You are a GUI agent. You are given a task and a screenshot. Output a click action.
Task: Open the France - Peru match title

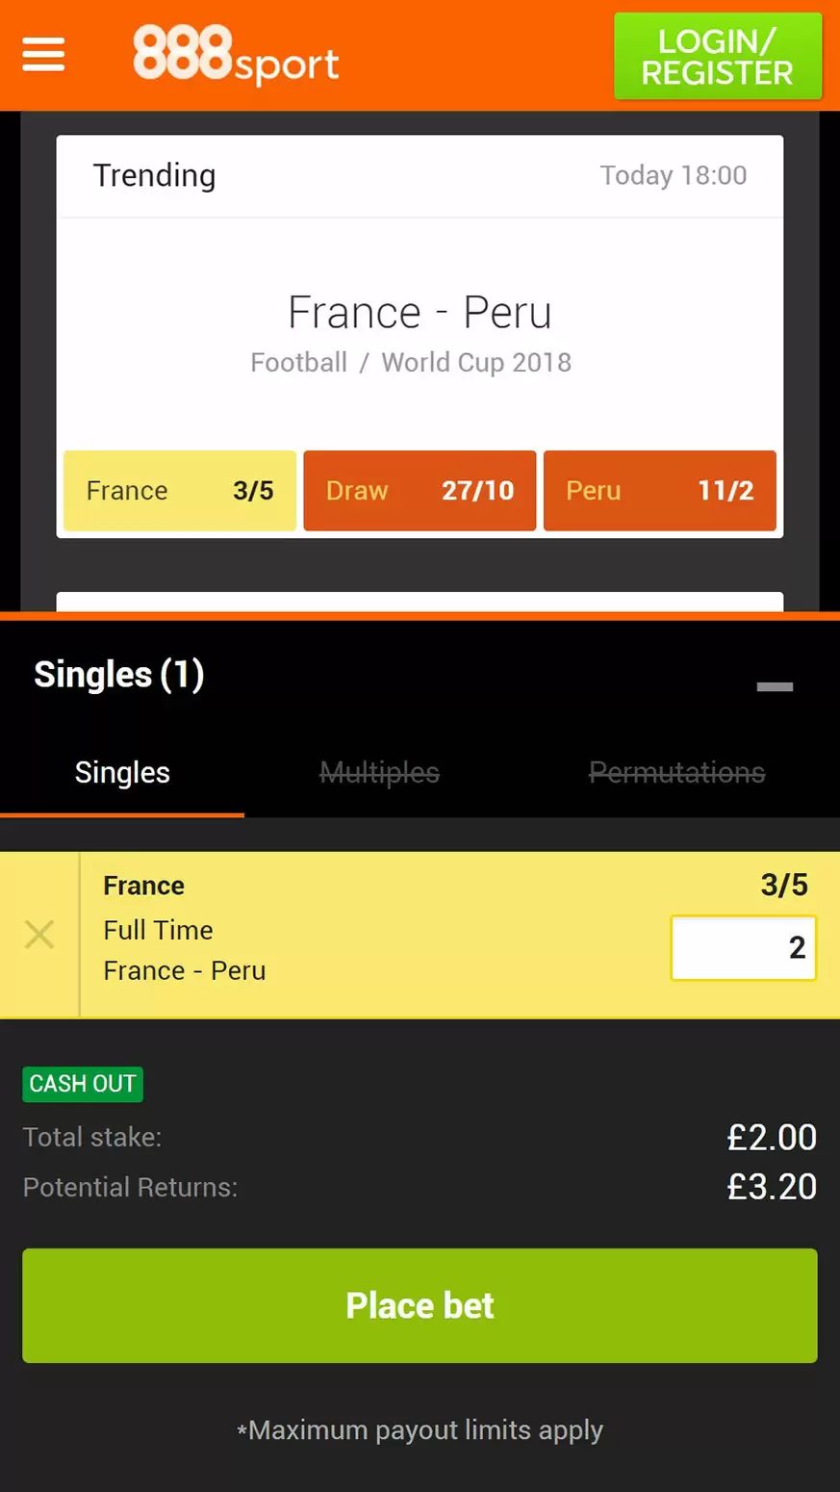(420, 313)
